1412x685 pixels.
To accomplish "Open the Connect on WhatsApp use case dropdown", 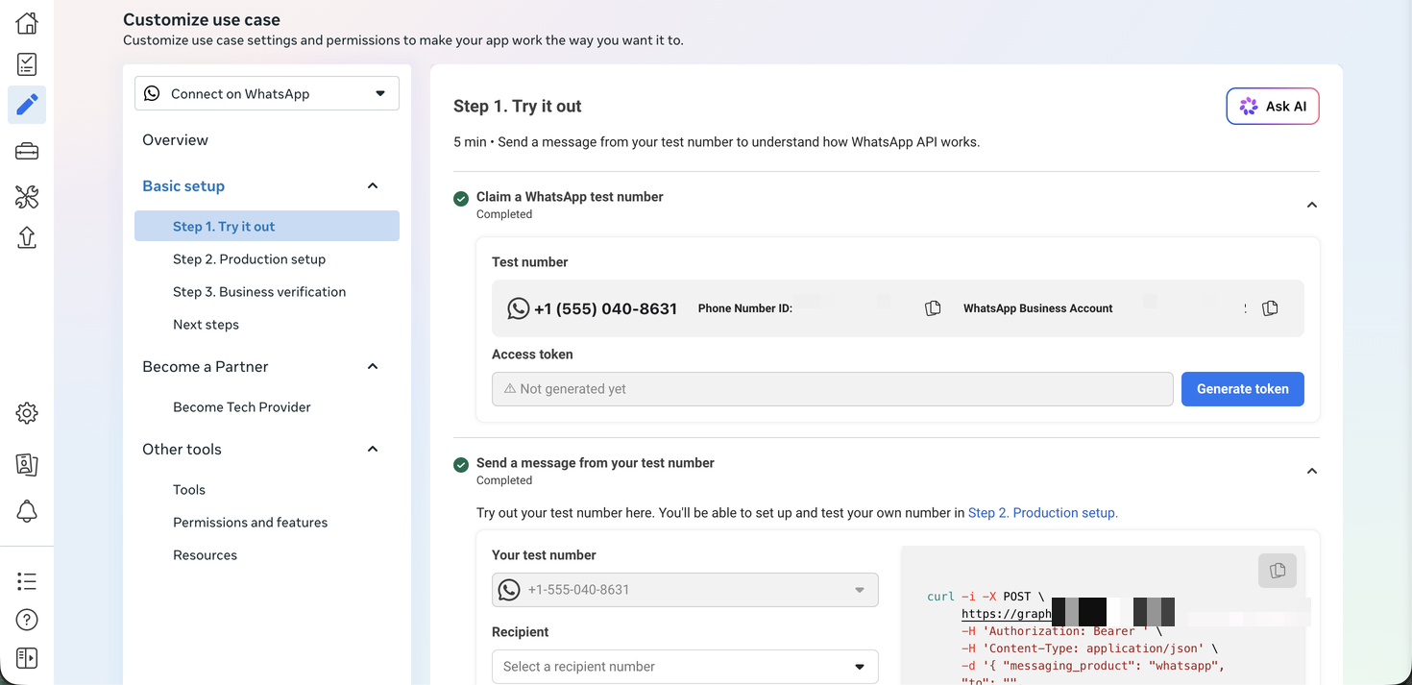I will [x=267, y=94].
